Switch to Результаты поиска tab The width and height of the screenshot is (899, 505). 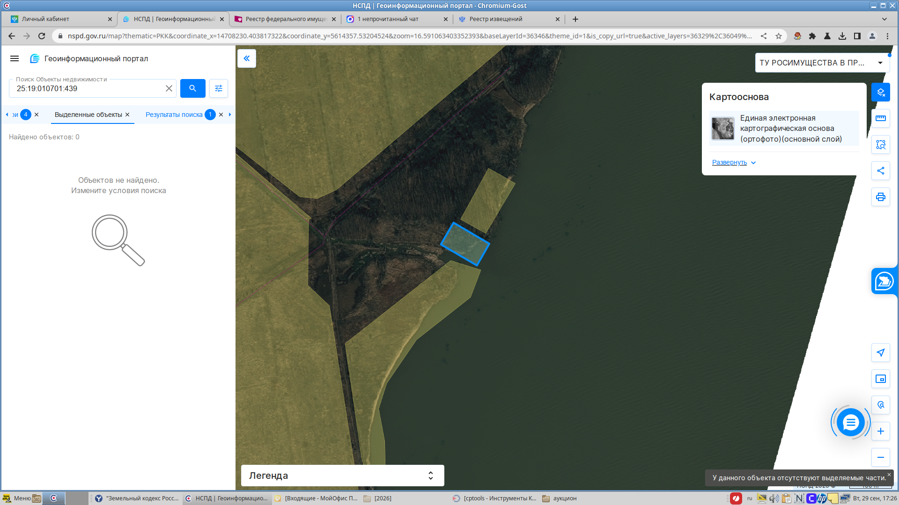(174, 115)
